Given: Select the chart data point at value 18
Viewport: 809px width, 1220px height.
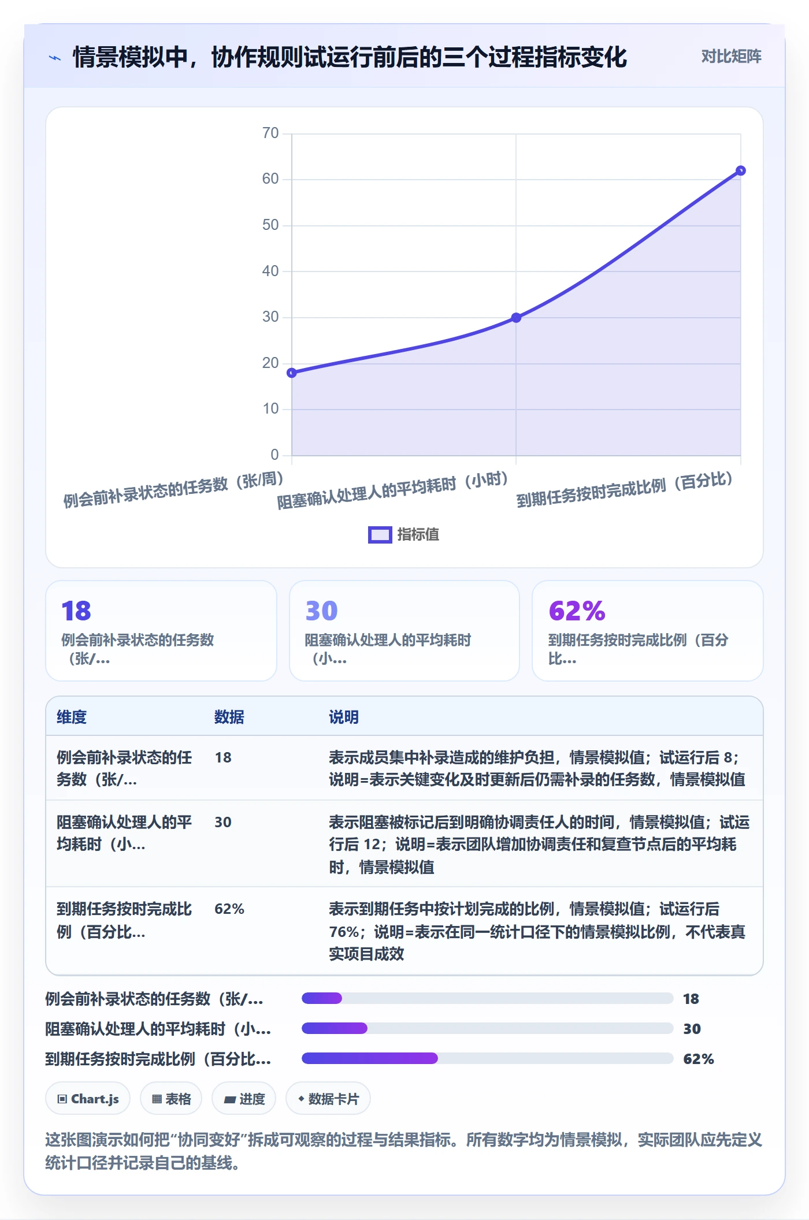Looking at the screenshot, I should 292,373.
